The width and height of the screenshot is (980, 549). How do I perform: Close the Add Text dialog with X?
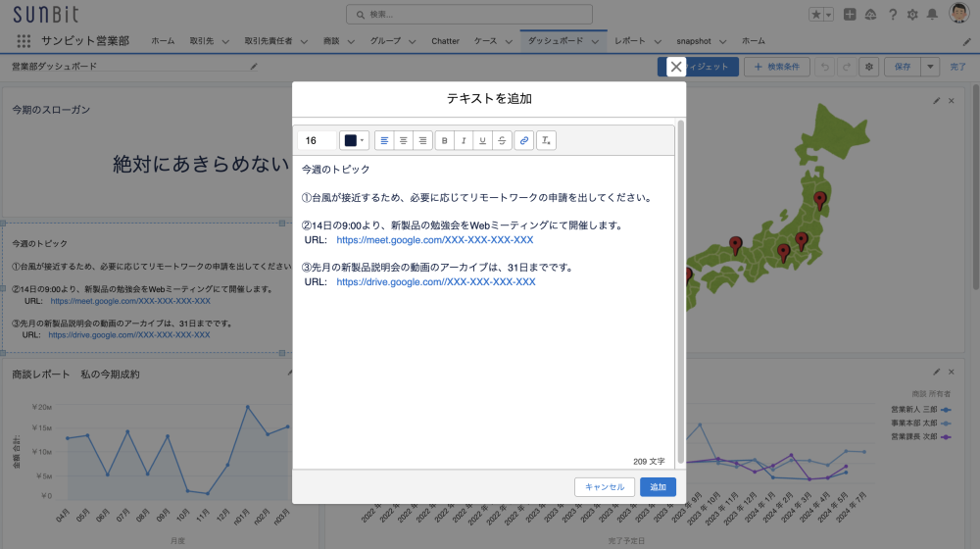[x=675, y=67]
